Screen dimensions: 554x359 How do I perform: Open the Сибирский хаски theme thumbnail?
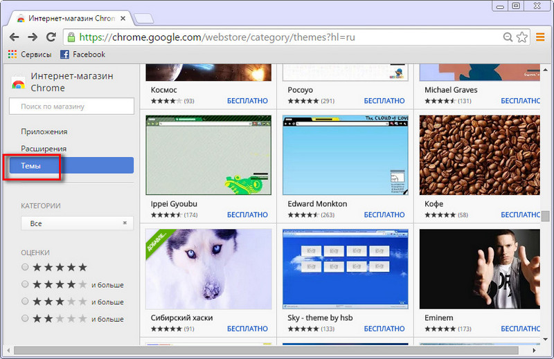(208, 269)
